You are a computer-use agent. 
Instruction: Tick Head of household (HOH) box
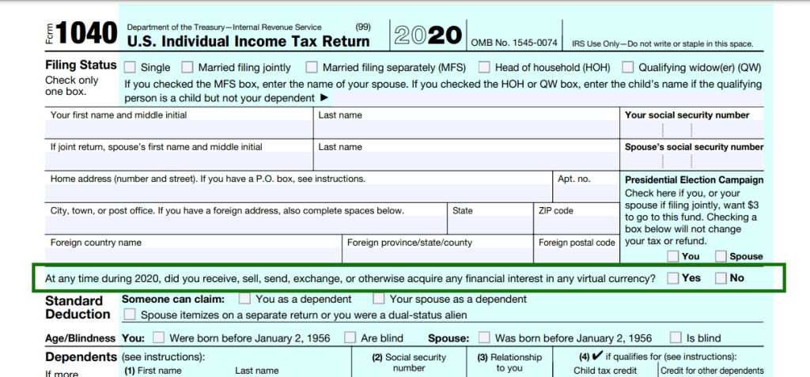click(x=484, y=68)
